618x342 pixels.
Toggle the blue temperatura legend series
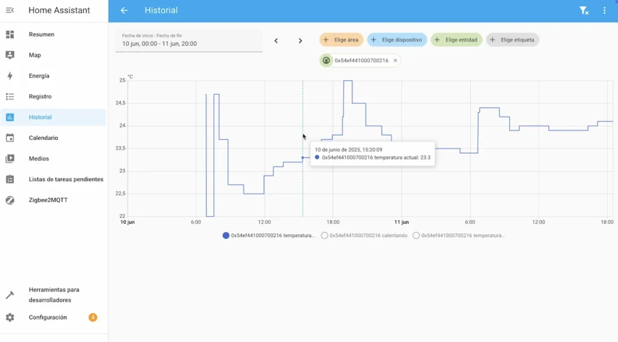[269, 236]
